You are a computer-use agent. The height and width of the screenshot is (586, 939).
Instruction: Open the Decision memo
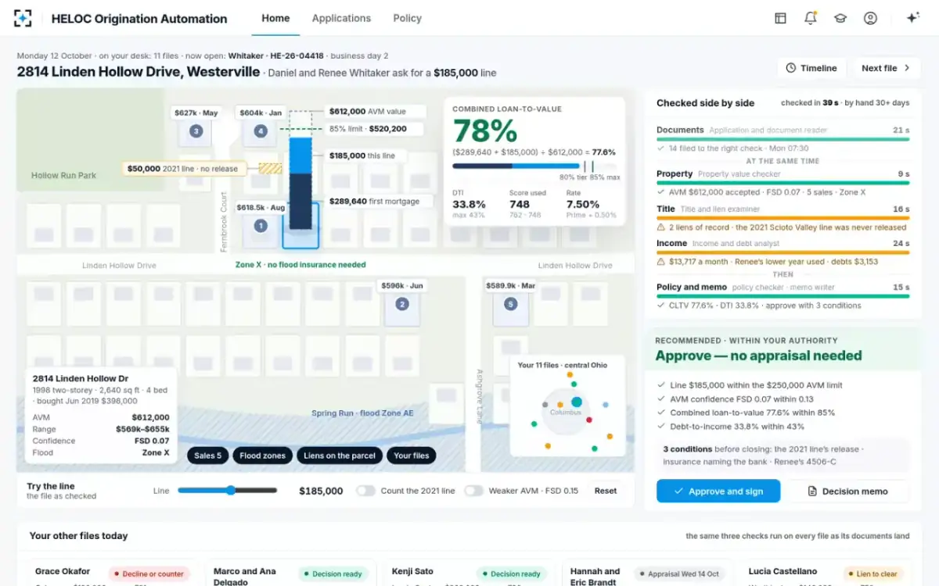coord(847,491)
